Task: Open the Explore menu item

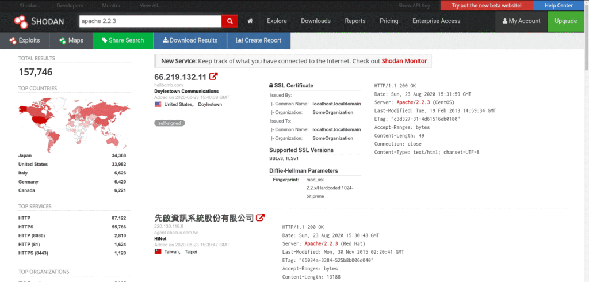Action: 277,21
